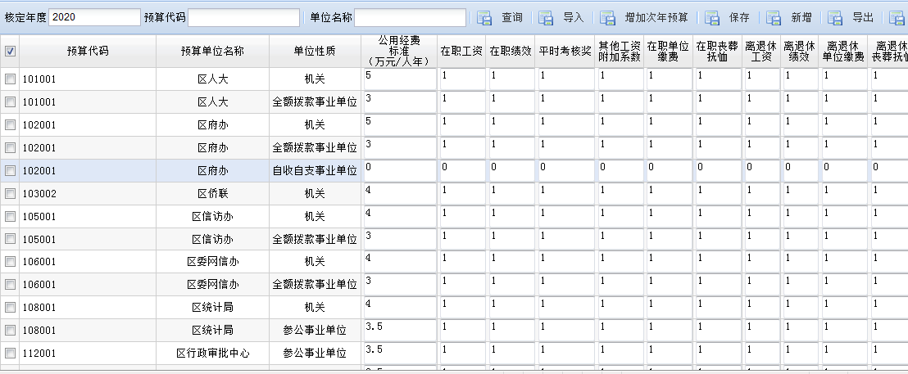Screen dimensions: 908x374
Task: Edit 公用经费标准 value for 区侨联 row
Action: [400, 194]
